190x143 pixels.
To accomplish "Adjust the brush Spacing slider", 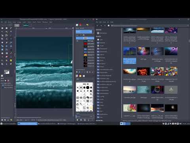I will pos(84,116).
